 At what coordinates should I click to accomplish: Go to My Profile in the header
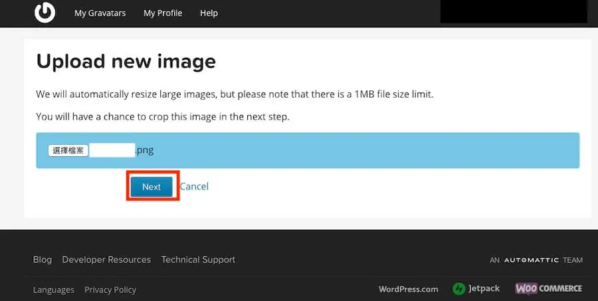coord(163,13)
